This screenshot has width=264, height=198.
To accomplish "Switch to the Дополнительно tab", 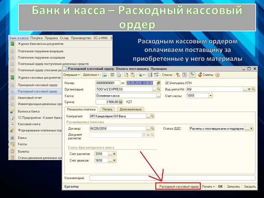I will click(131, 110).
